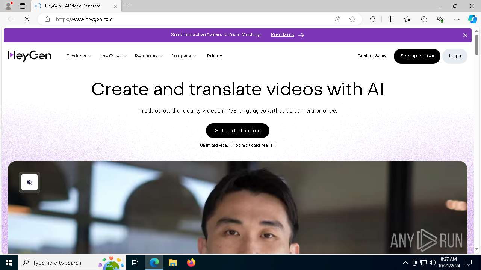
Task: Expand the Use Cases menu
Action: pos(113,56)
